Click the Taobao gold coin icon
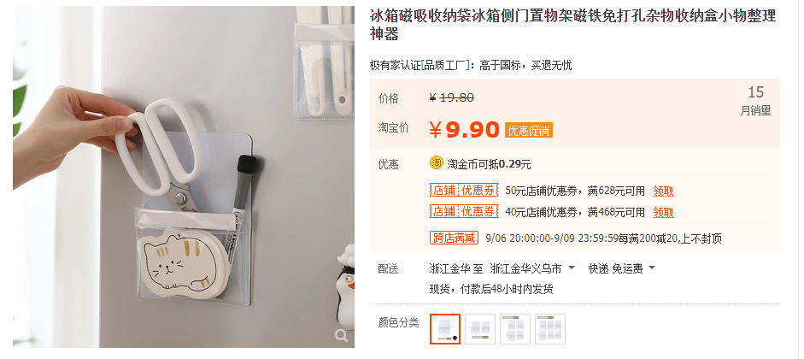Screen dimensions: 804x359 437,163
